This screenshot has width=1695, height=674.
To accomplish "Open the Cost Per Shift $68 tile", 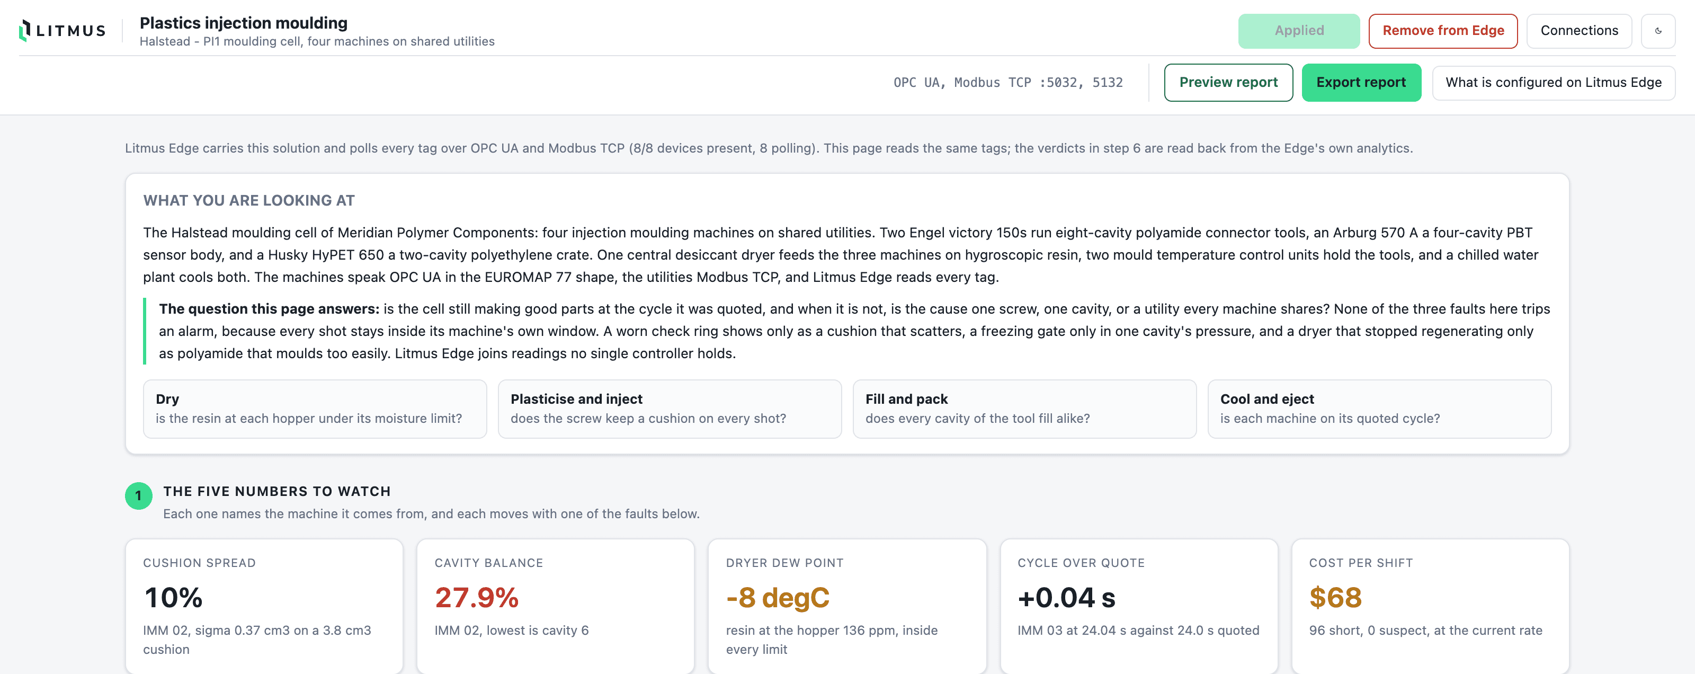I will click(1430, 606).
